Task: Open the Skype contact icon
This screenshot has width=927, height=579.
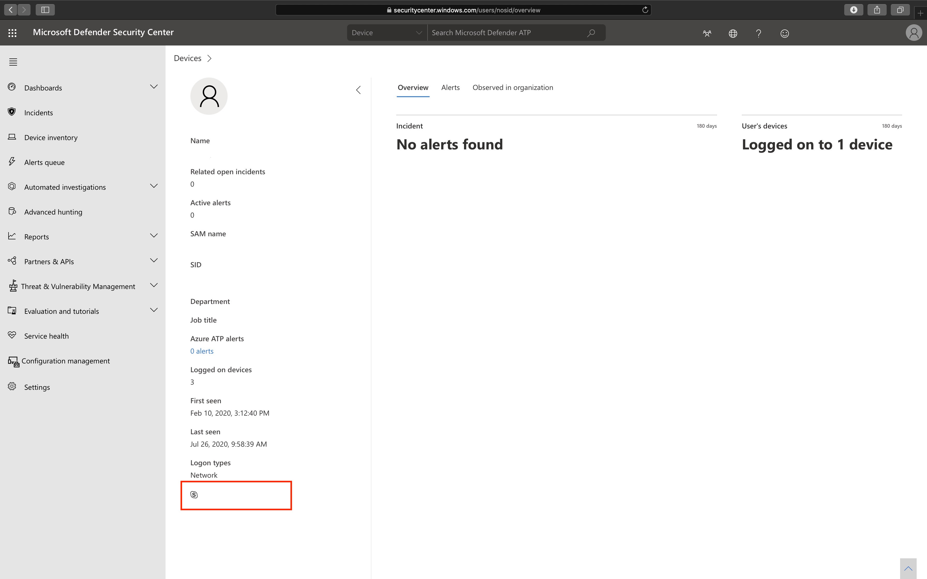Action: point(194,495)
